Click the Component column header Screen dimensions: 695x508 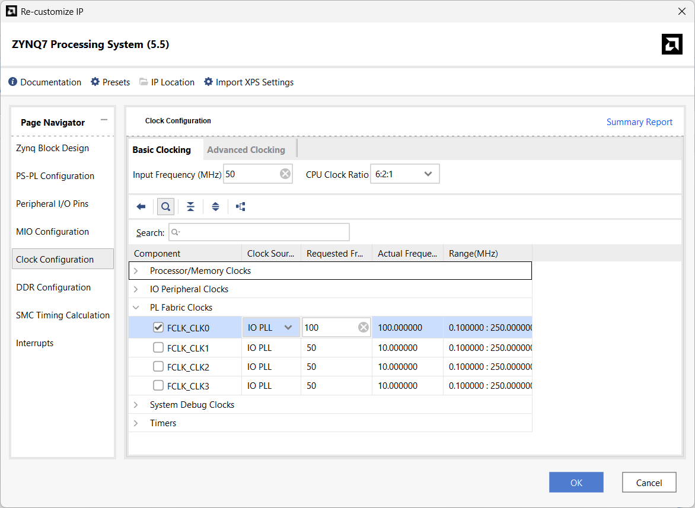(x=185, y=253)
